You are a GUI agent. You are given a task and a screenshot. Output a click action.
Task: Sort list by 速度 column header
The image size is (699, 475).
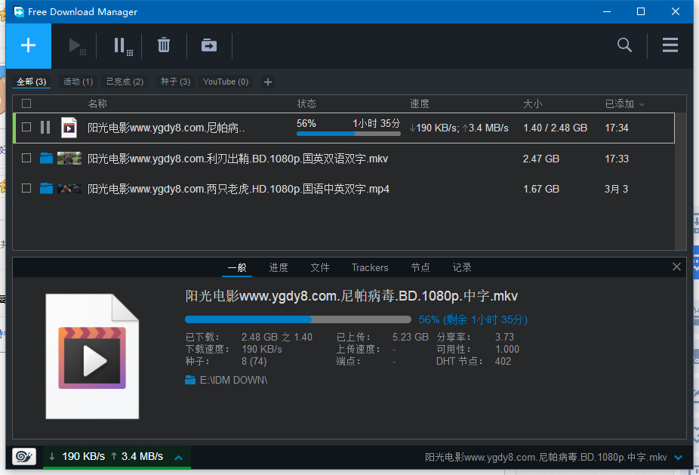click(x=419, y=104)
